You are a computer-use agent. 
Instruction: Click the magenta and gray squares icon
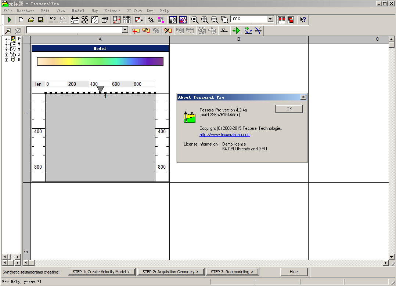[x=161, y=20]
